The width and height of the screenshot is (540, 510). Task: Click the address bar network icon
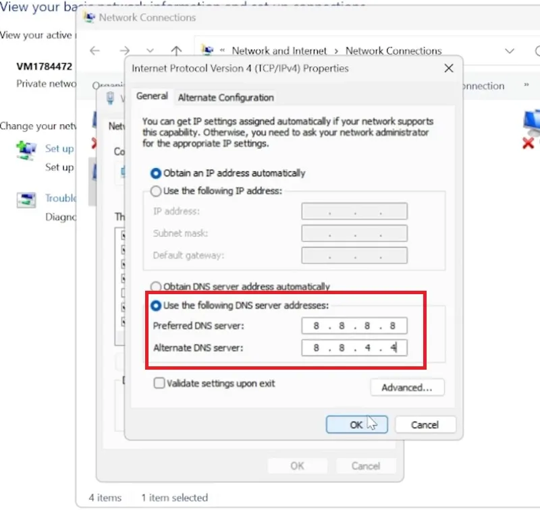coord(207,50)
